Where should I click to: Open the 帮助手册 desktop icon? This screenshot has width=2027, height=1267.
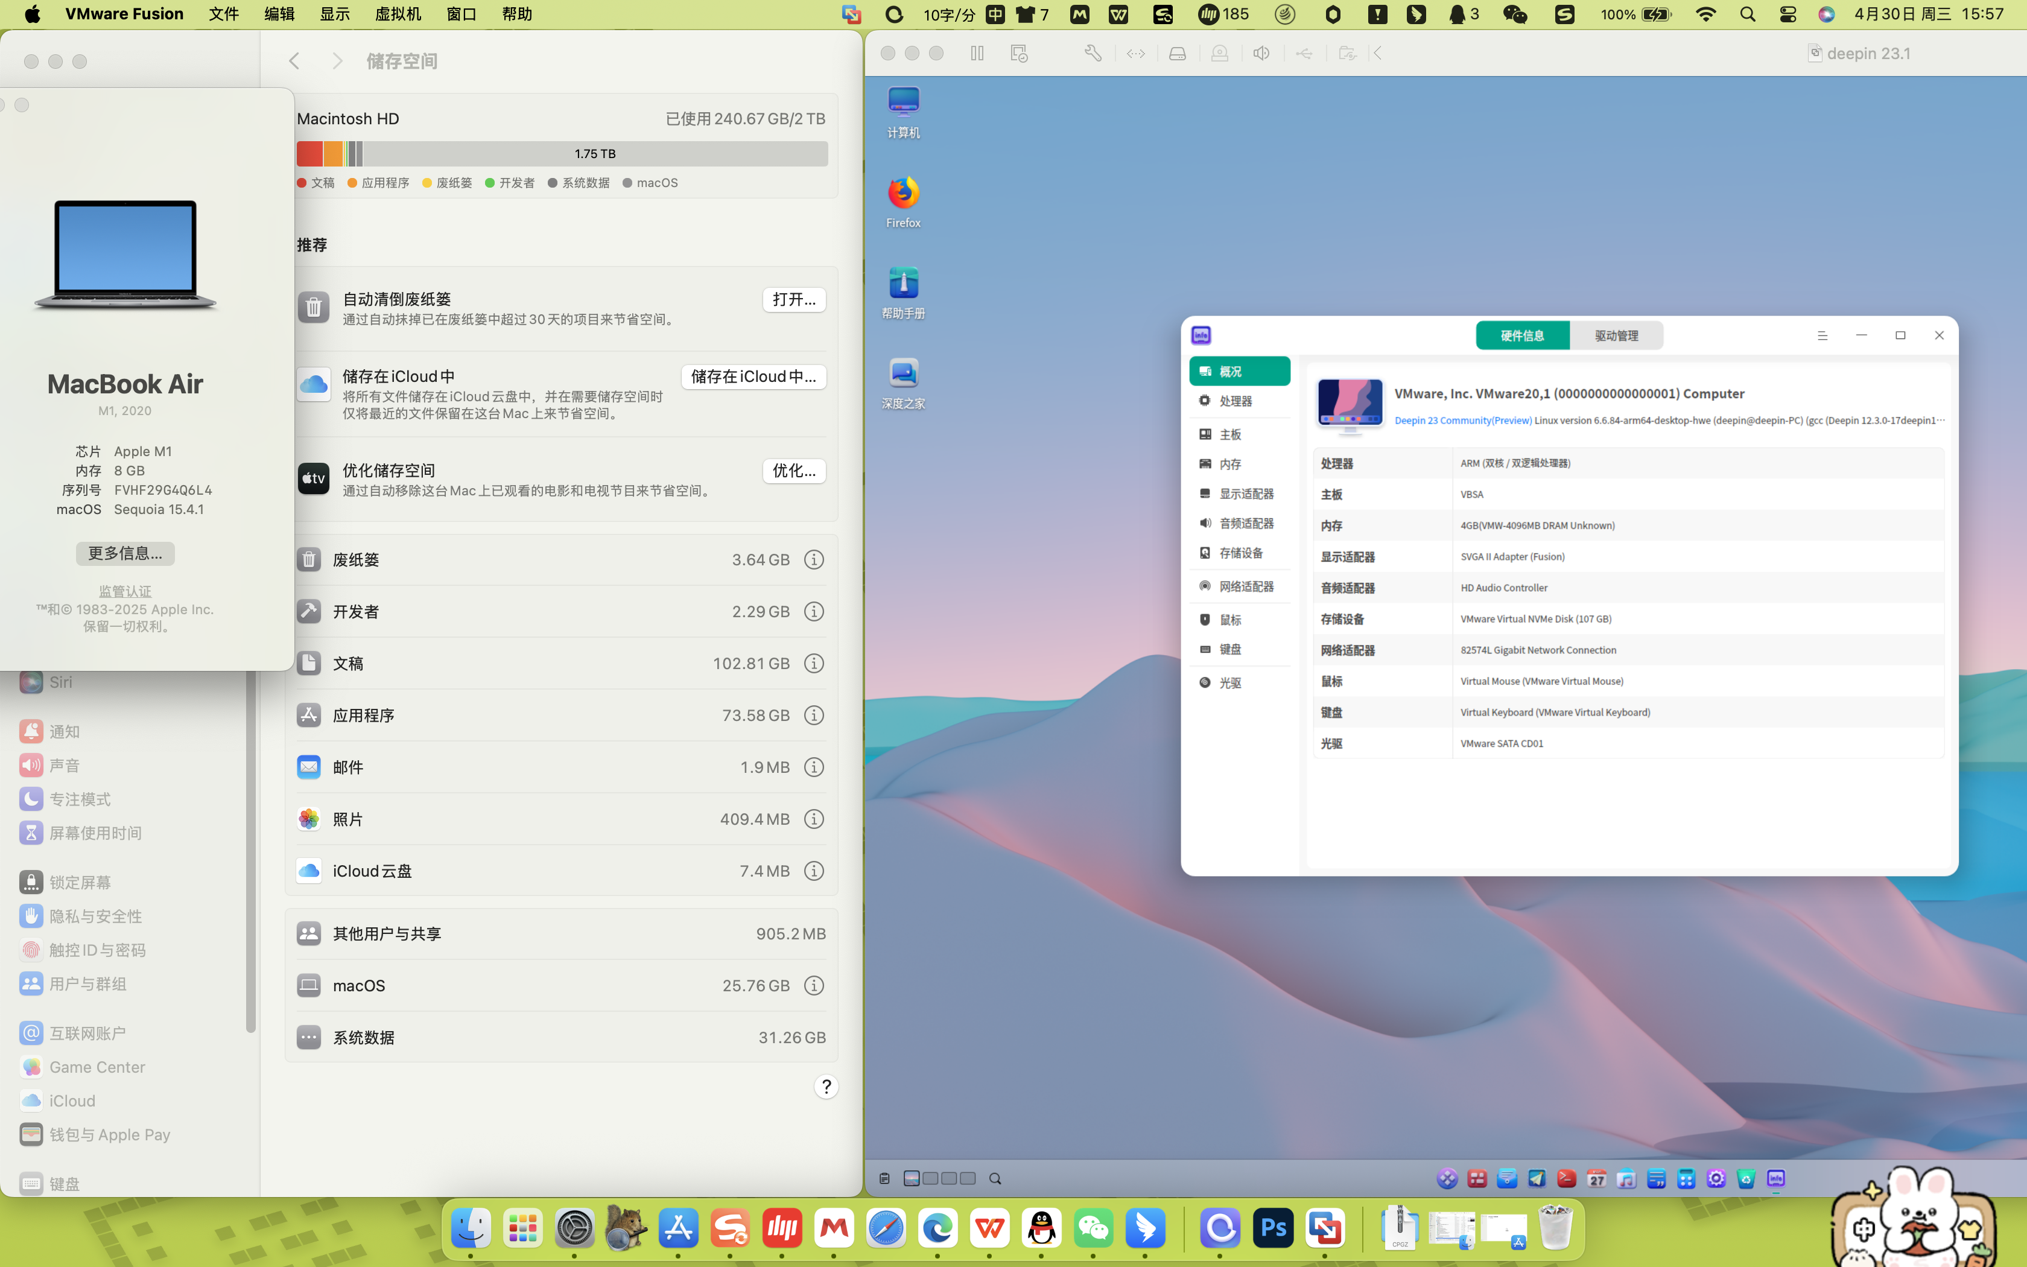coord(903,293)
